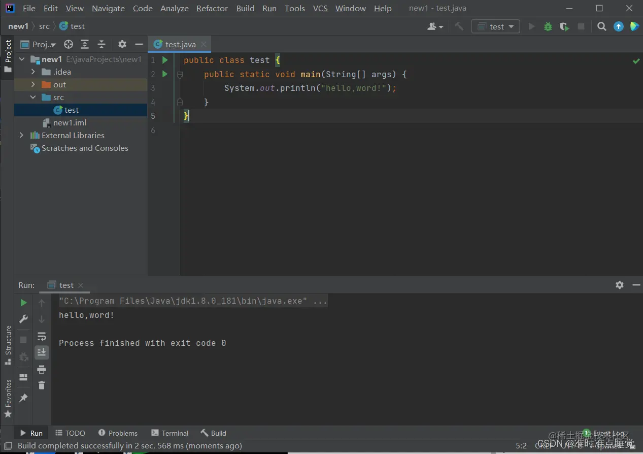Click the pin tab icon in Run panel
643x454 pixels.
point(23,398)
